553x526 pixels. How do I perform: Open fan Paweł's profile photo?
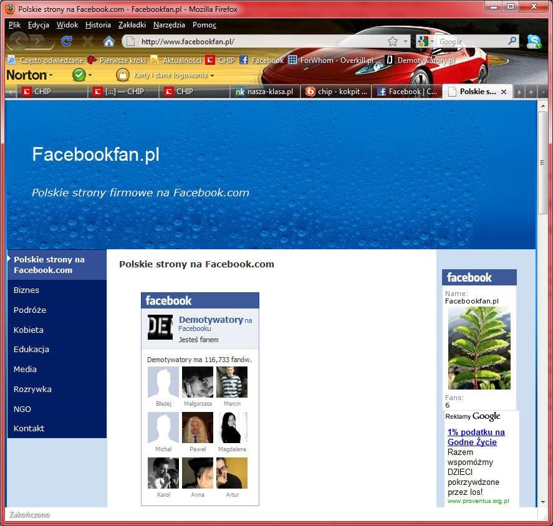pos(198,428)
